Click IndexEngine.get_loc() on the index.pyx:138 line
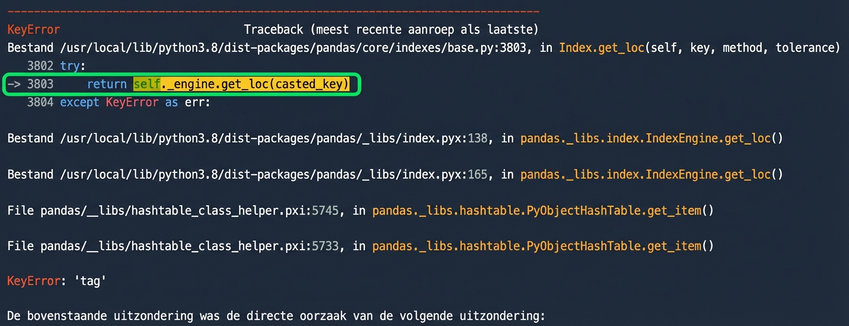This screenshot has width=849, height=326. (x=651, y=139)
